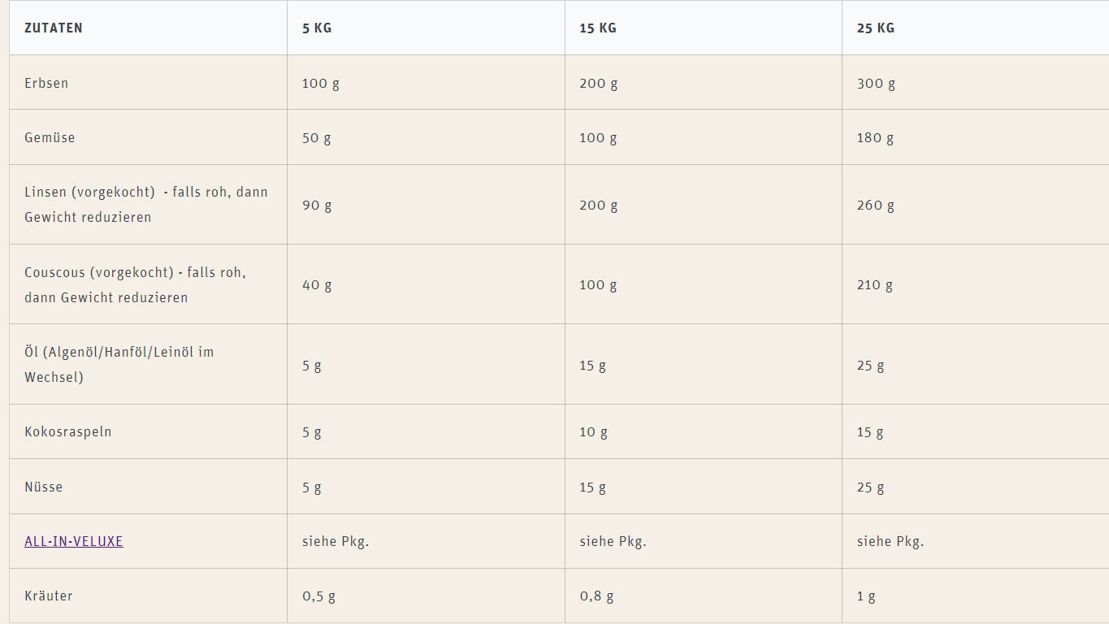1109x624 pixels.
Task: Click the ZUTATEN column header
Action: tap(54, 28)
